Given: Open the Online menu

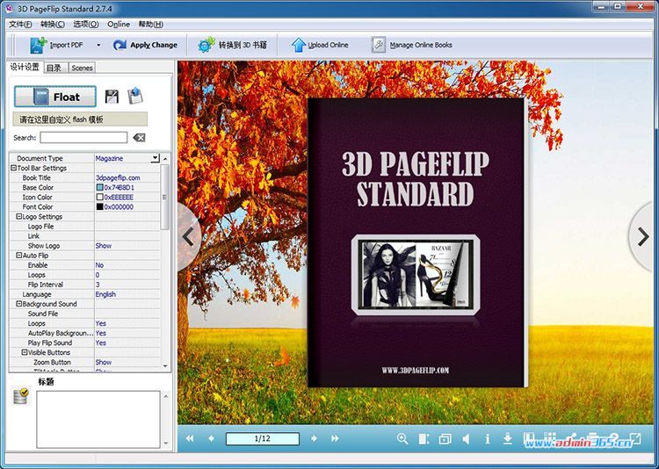Looking at the screenshot, I should (119, 25).
